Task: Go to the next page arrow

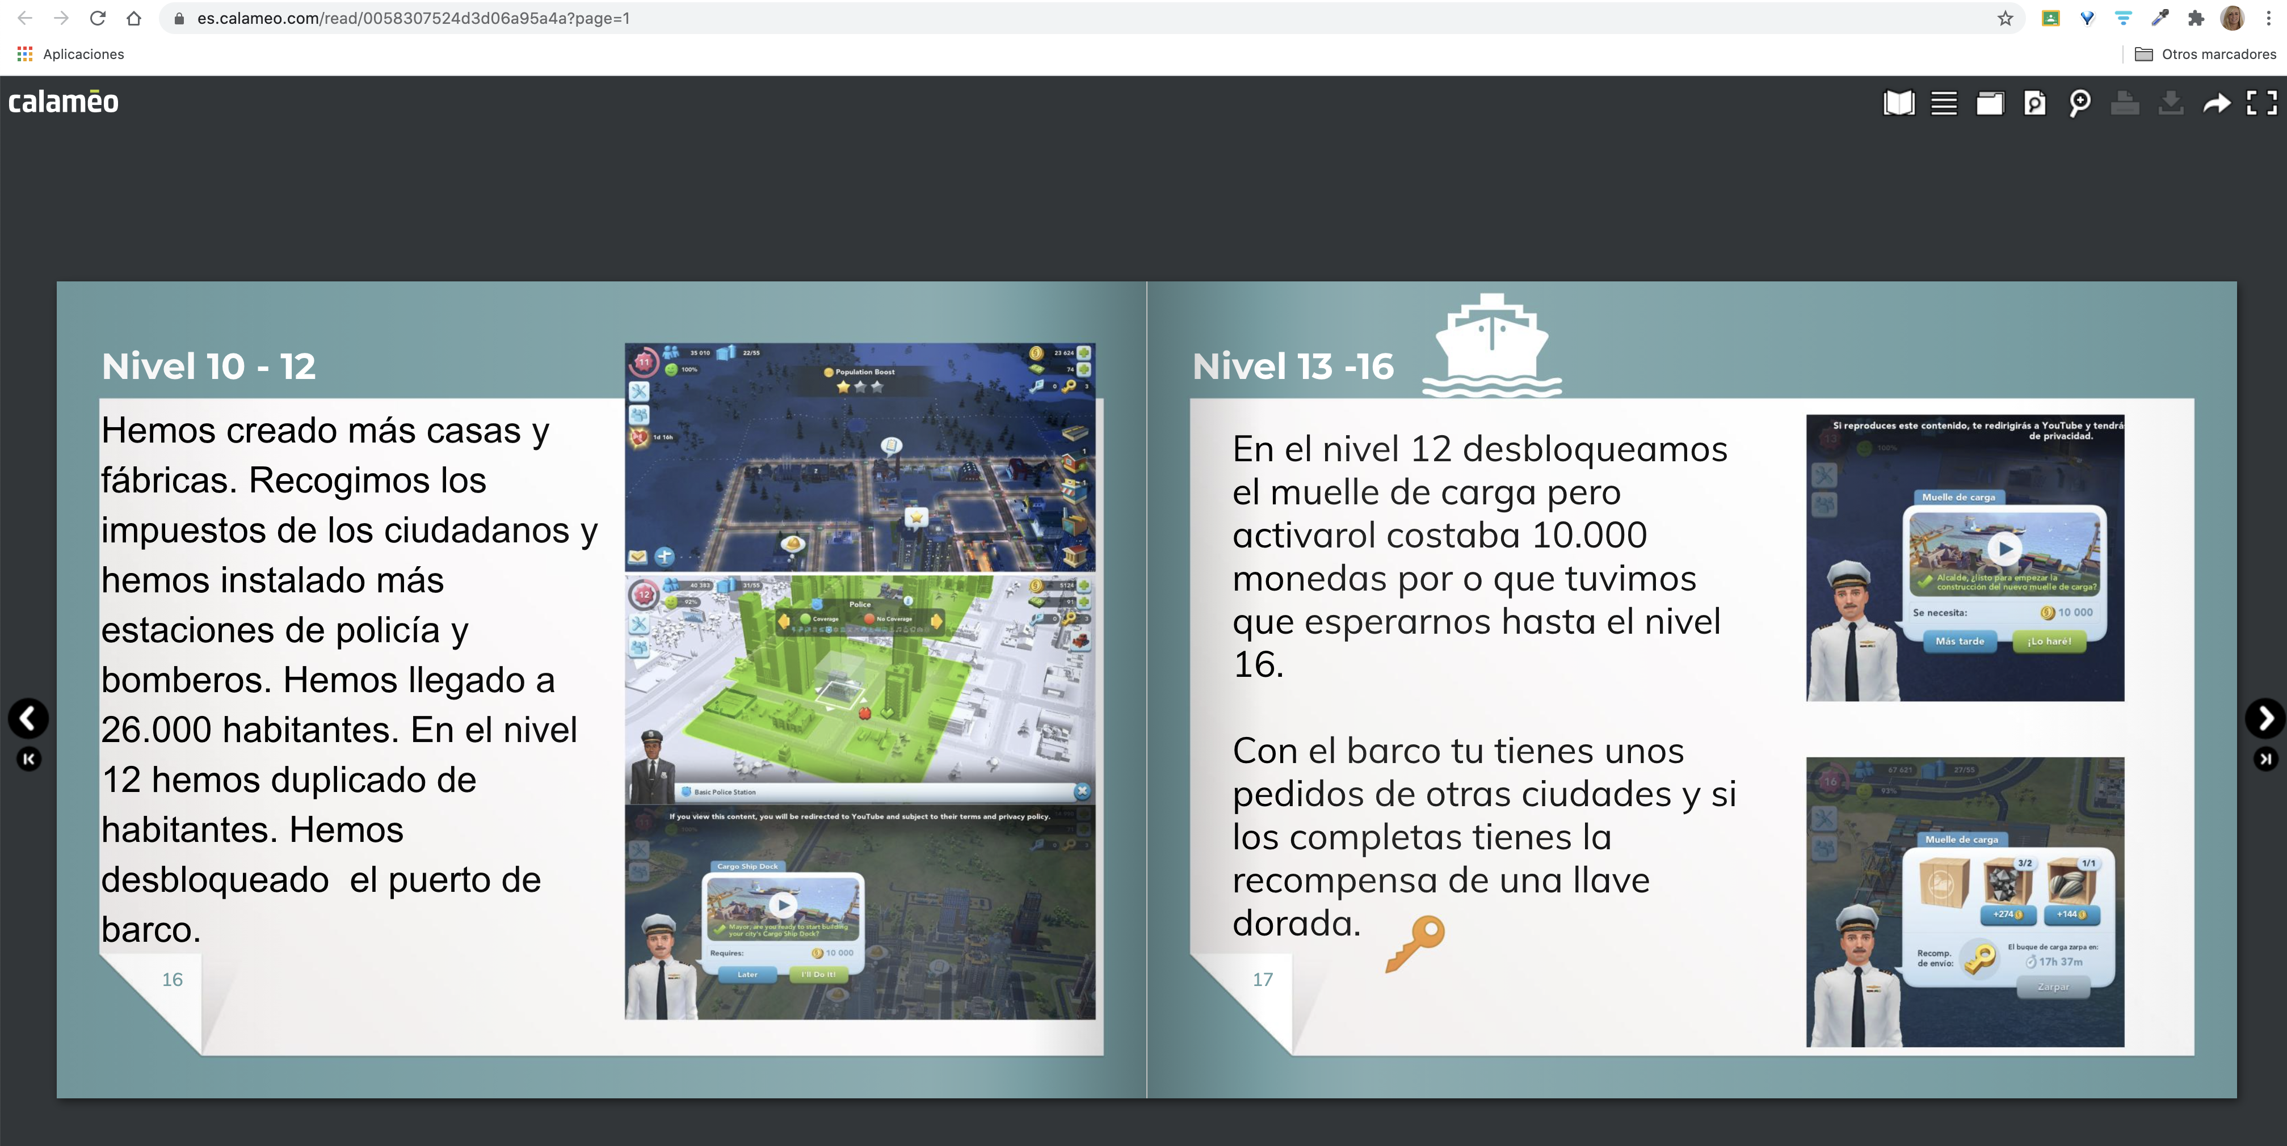Action: coord(2265,718)
